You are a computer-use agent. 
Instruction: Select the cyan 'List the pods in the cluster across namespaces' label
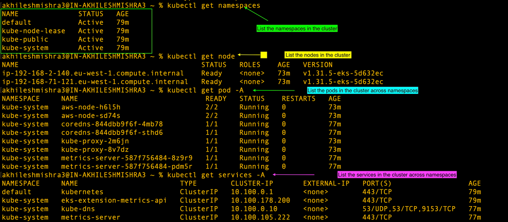362,90
